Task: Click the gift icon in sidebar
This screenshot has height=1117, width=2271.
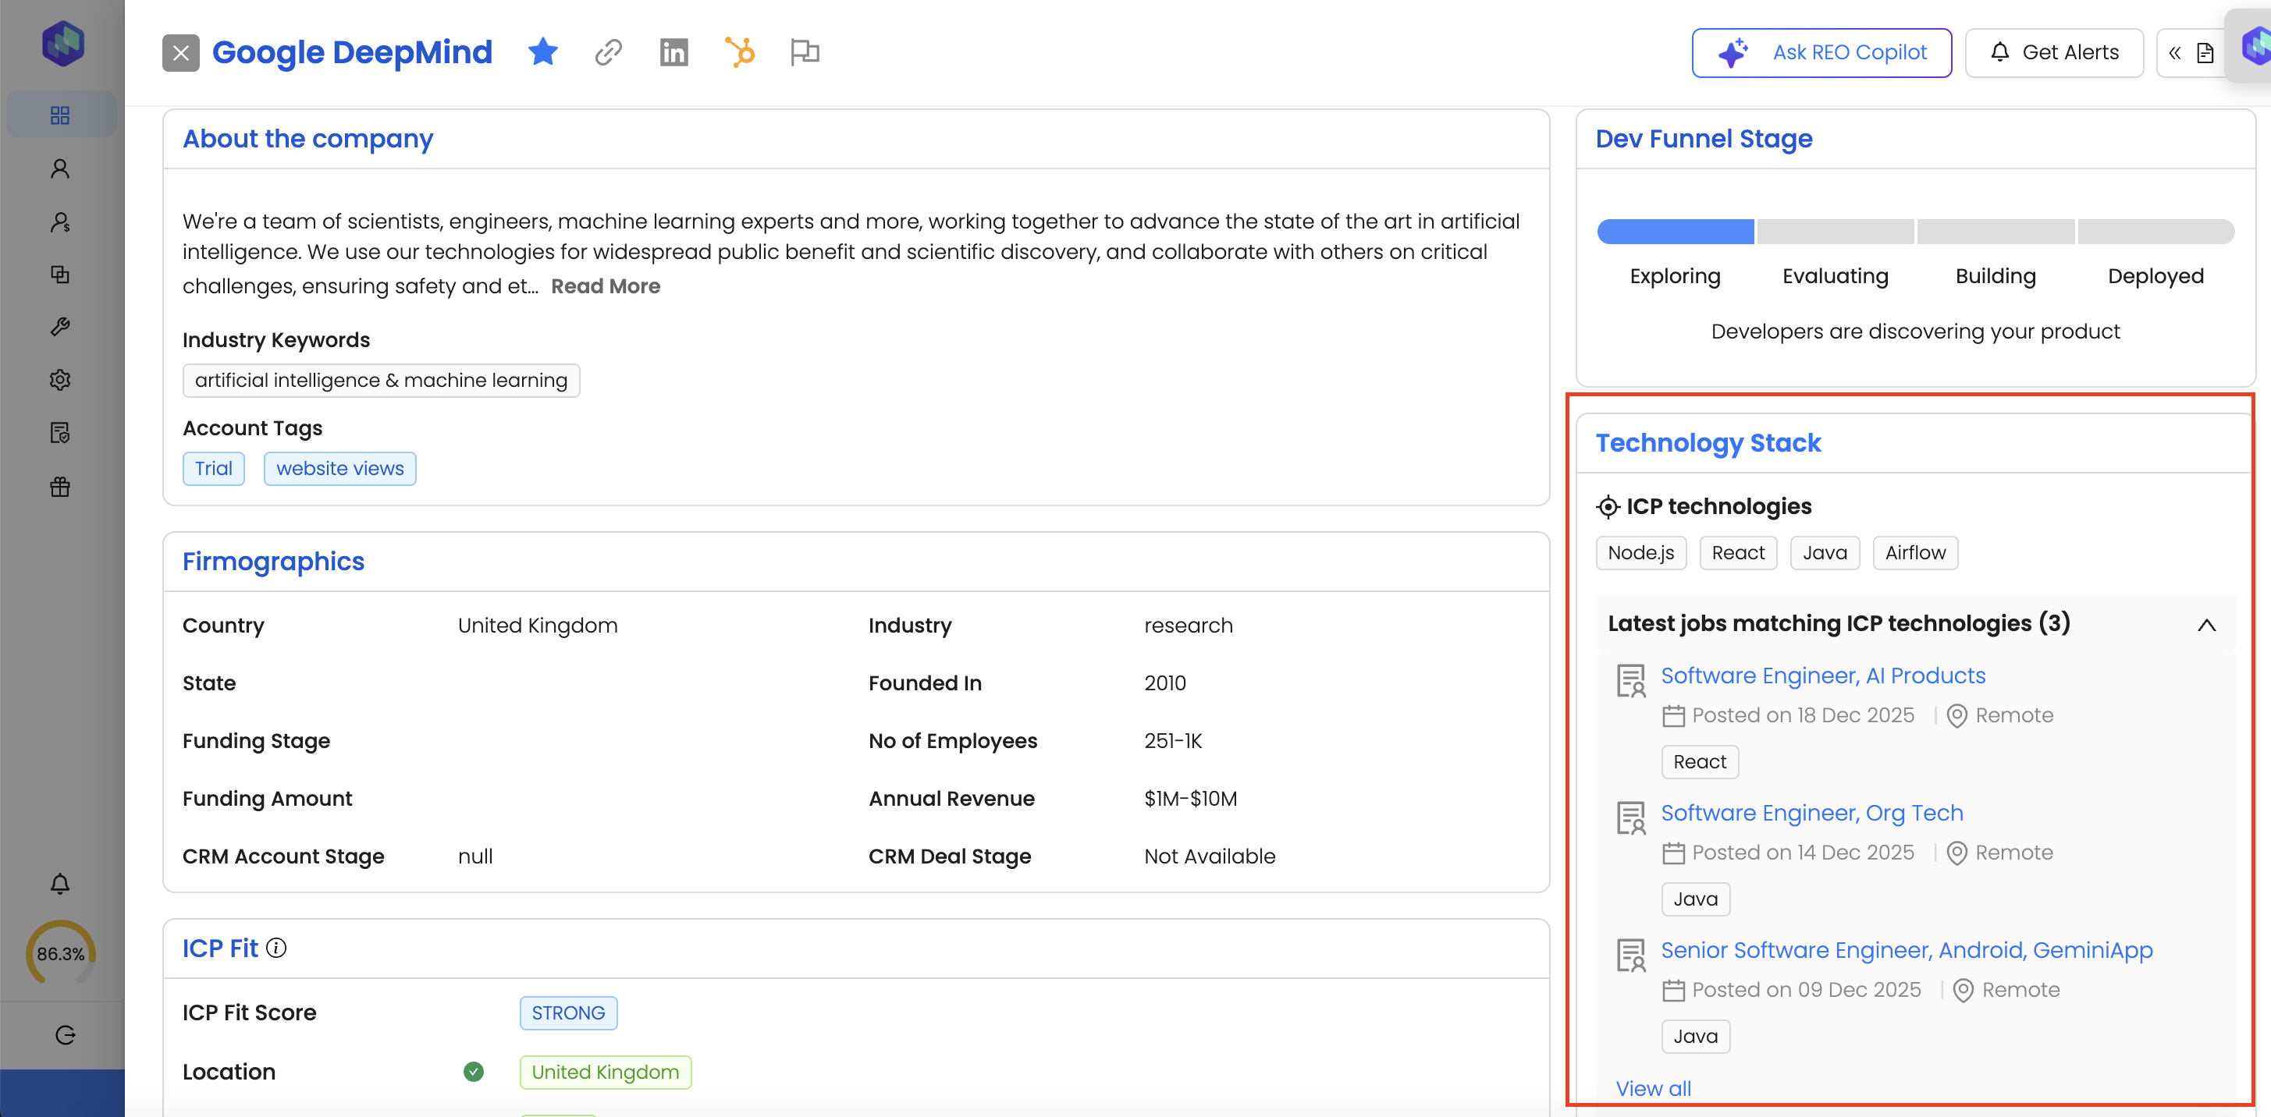Action: coord(60,486)
